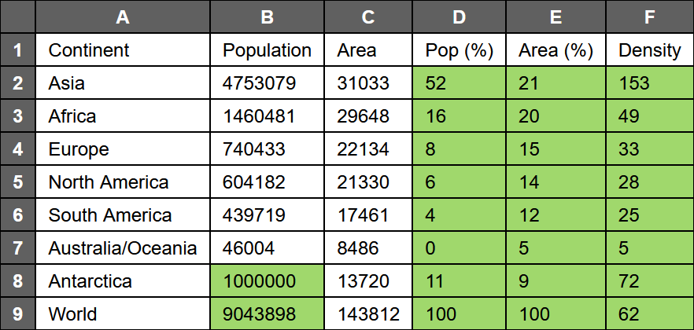The height and width of the screenshot is (330, 694).
Task: Select the Continent header cell
Action: [x=122, y=50]
